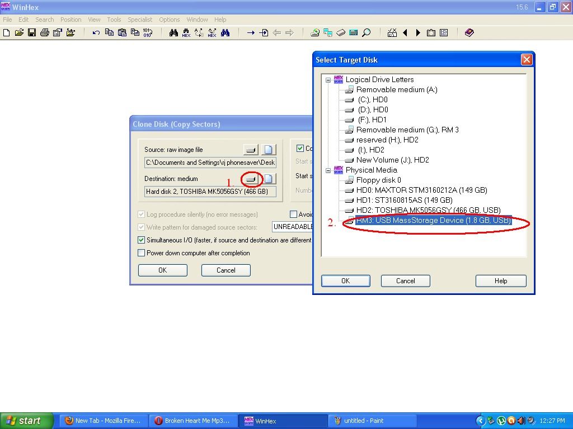The height and width of the screenshot is (429, 573).
Task: Click the right black triangle navigation icon
Action: (x=418, y=33)
